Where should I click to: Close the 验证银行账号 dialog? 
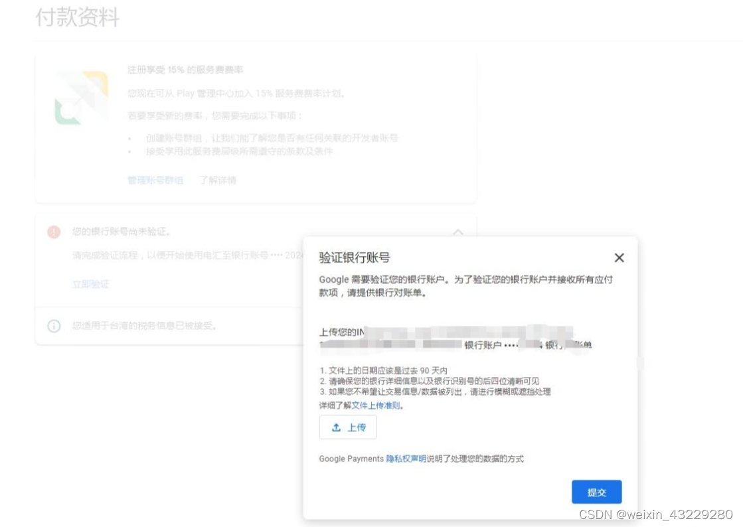(619, 258)
